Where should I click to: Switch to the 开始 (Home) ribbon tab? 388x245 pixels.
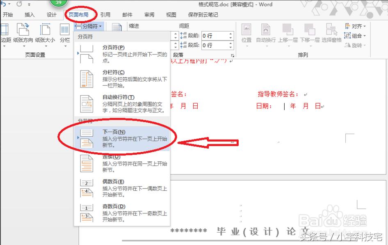(7, 14)
